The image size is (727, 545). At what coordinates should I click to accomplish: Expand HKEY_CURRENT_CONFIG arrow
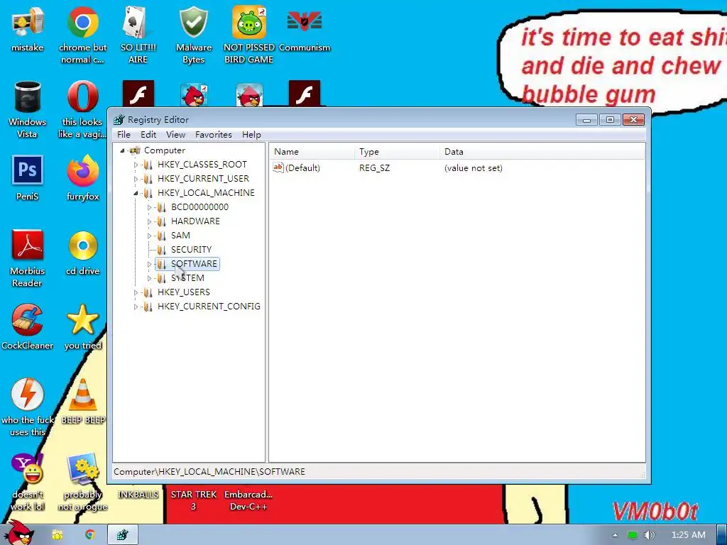point(136,307)
